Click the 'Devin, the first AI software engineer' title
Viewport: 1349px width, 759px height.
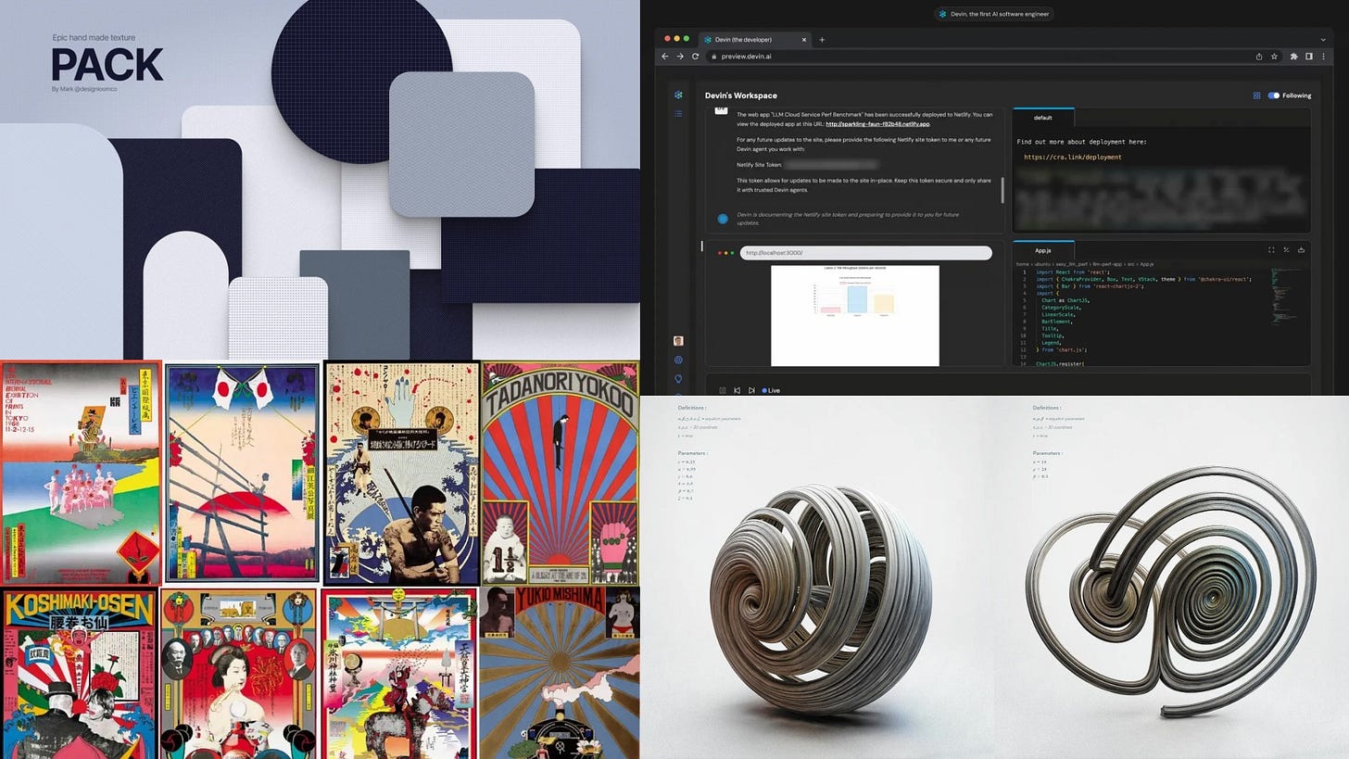pos(999,14)
